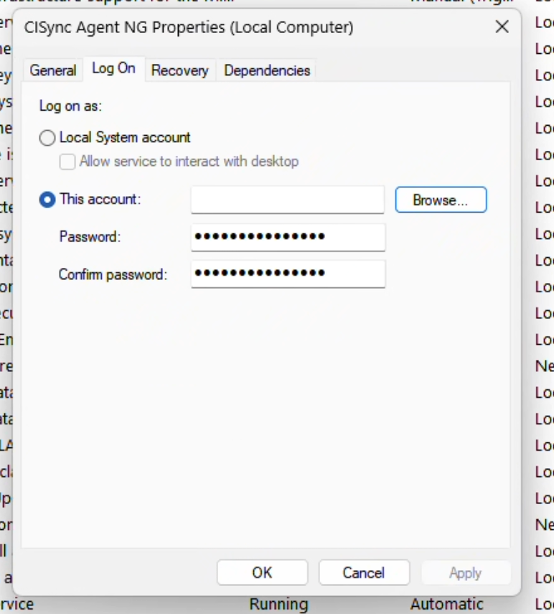Open the Dependencies tab
Image resolution: width=554 pixels, height=614 pixels.
click(267, 70)
